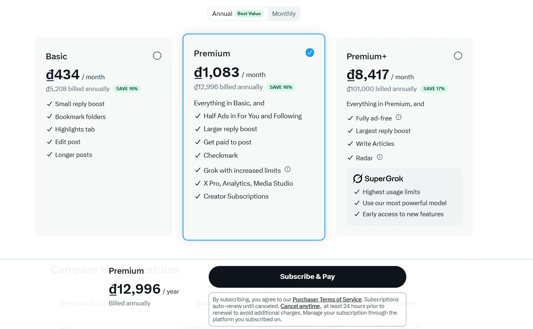Click the SuperGrok features box
This screenshot has width=533, height=329.
(404, 196)
